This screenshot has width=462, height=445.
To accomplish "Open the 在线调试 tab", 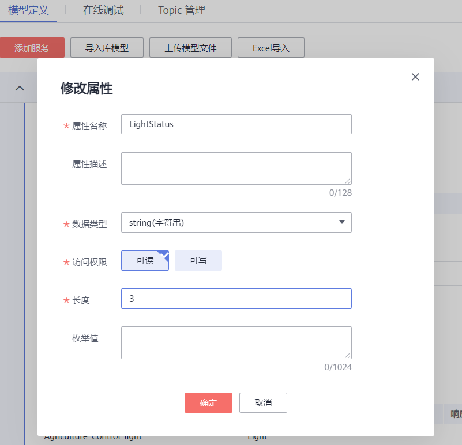I will tap(103, 10).
